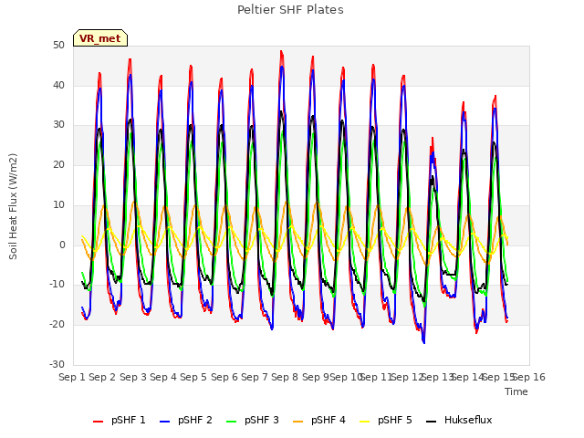Click the -10 y-axis tick label
584x438 pixels.
(x=57, y=285)
